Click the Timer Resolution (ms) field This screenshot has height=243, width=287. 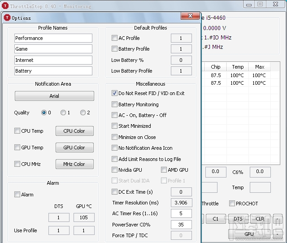pos(181,203)
